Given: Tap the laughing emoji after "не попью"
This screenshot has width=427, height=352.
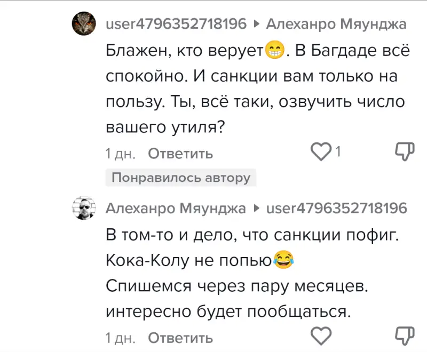Looking at the screenshot, I should pos(284,260).
